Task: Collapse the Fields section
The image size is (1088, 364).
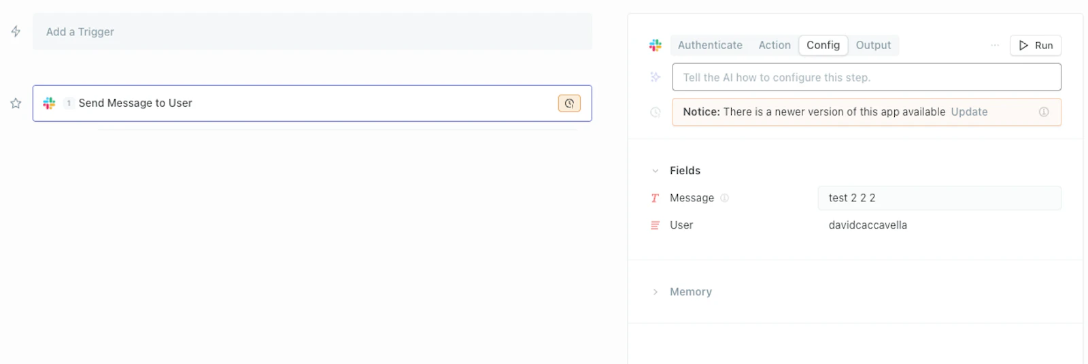Action: pos(656,171)
